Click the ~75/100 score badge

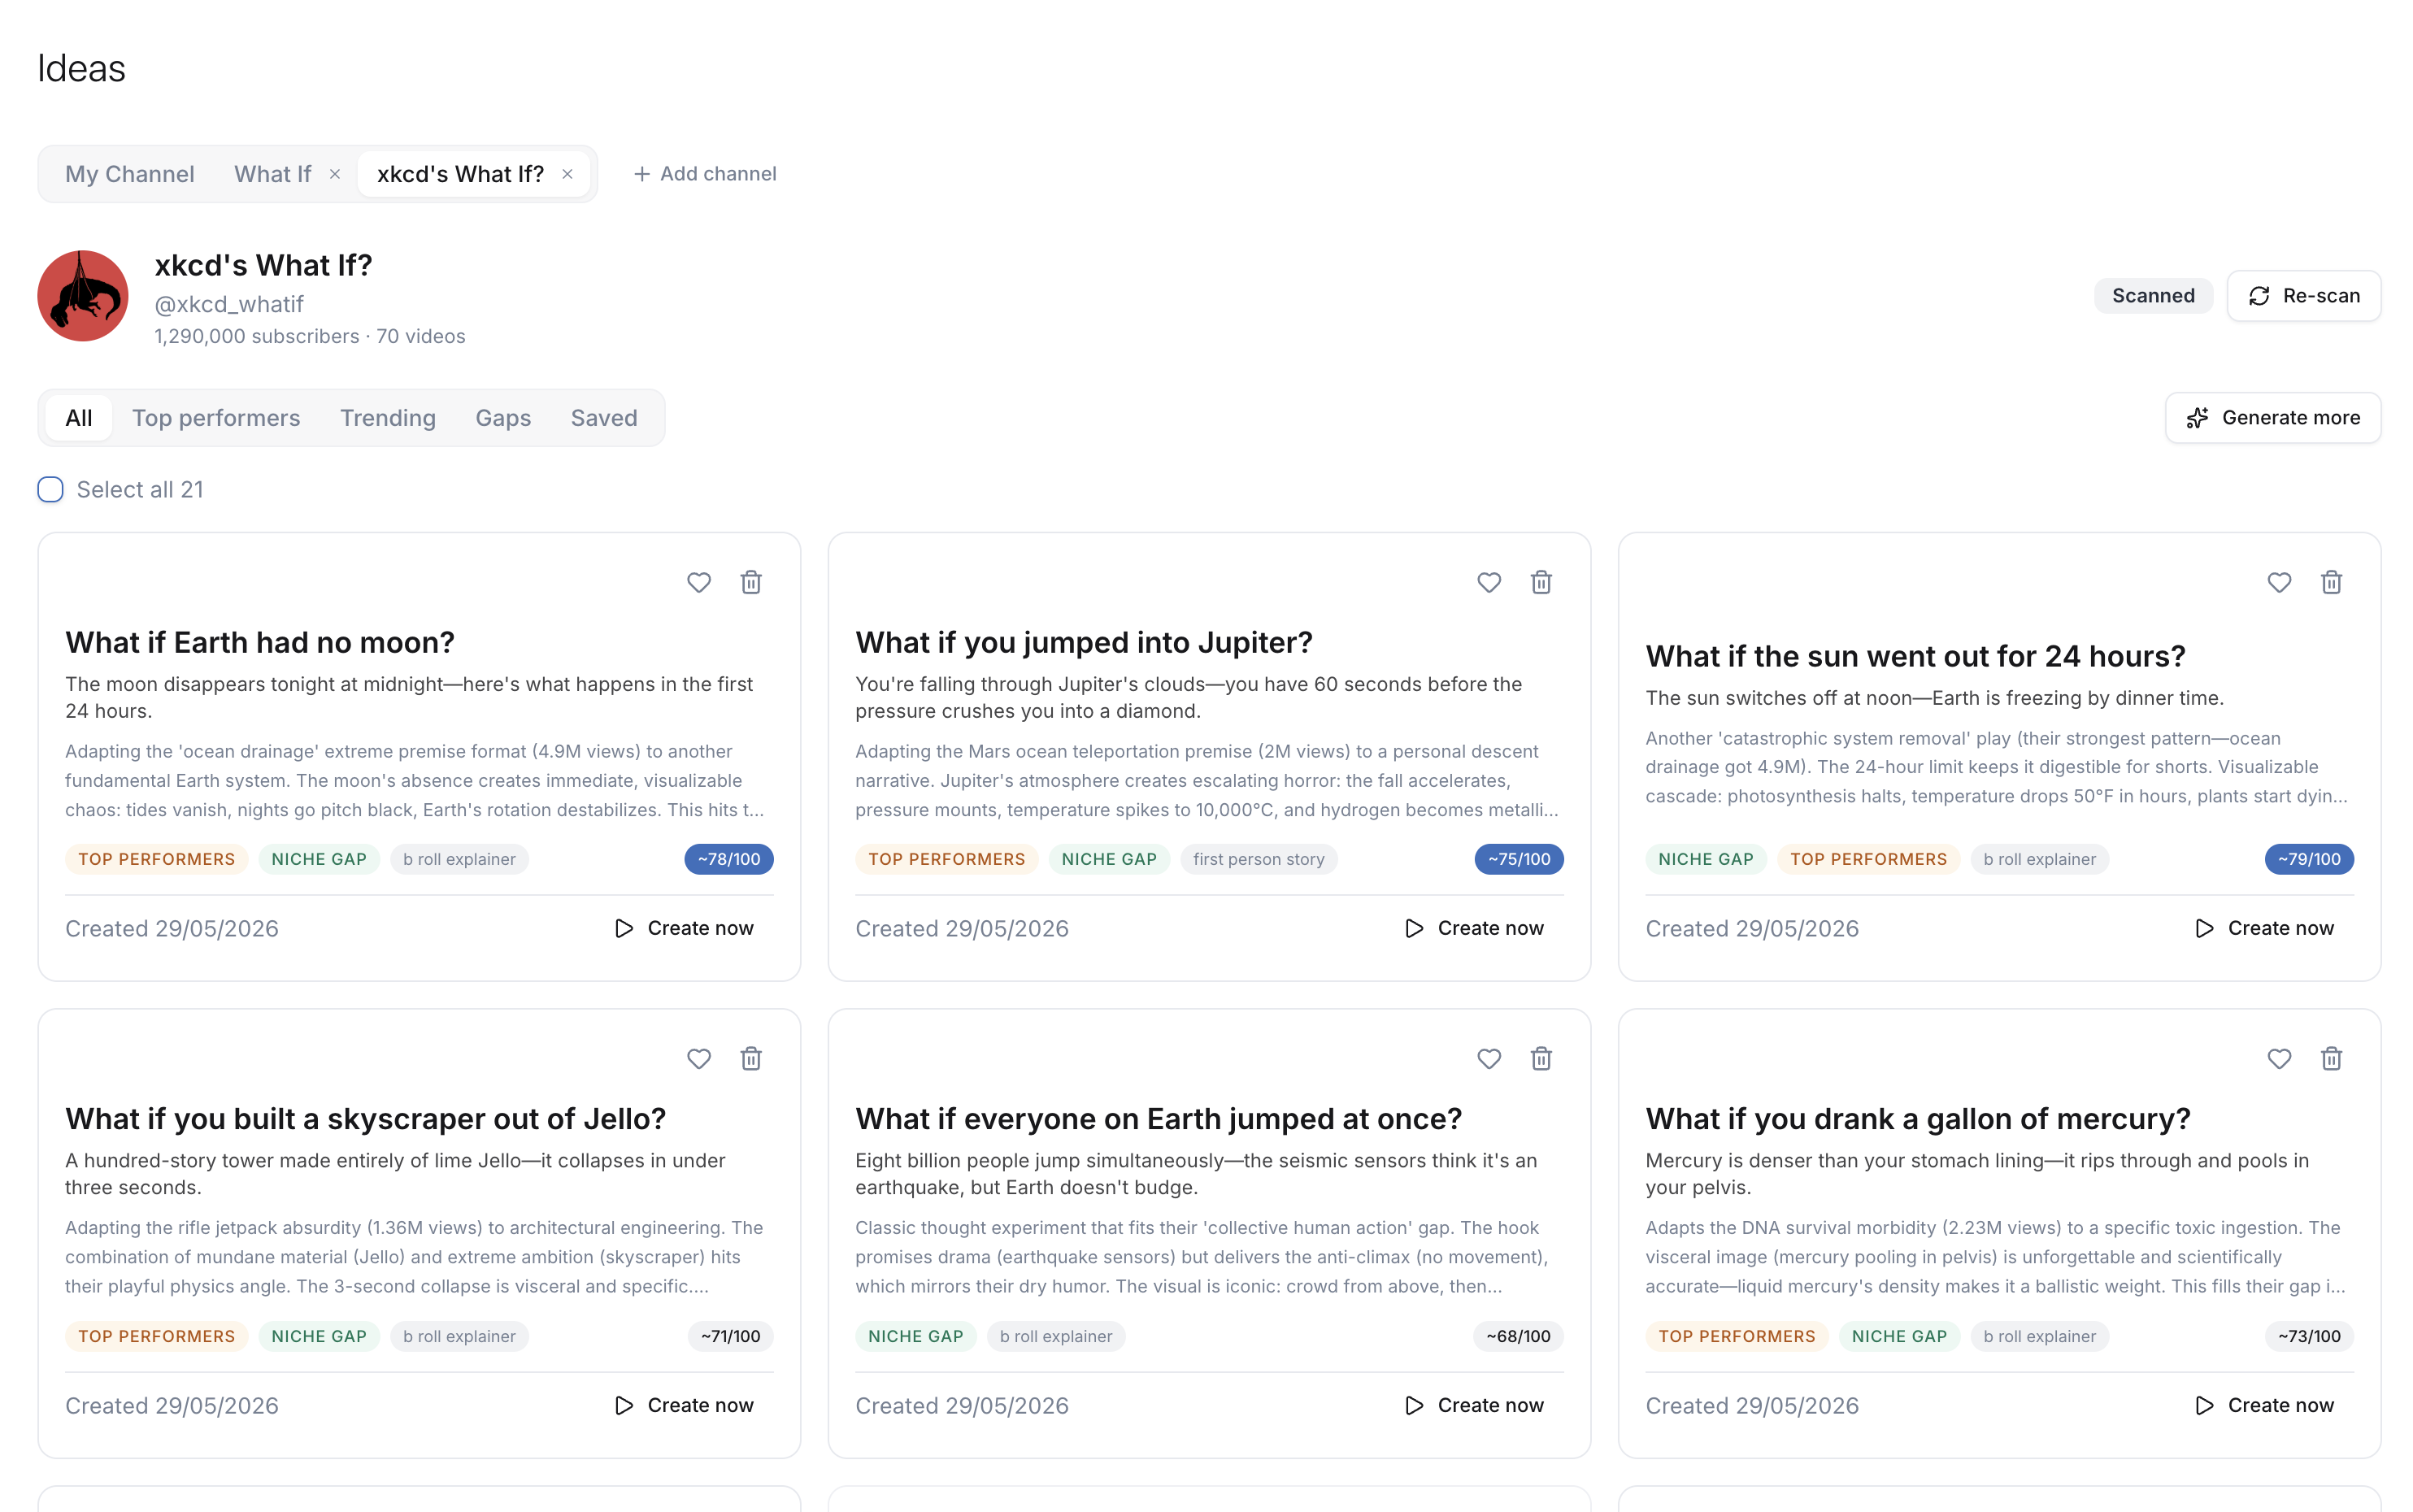pyautogui.click(x=1519, y=859)
